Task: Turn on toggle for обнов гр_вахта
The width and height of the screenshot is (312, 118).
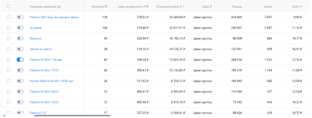Action: tap(20, 49)
